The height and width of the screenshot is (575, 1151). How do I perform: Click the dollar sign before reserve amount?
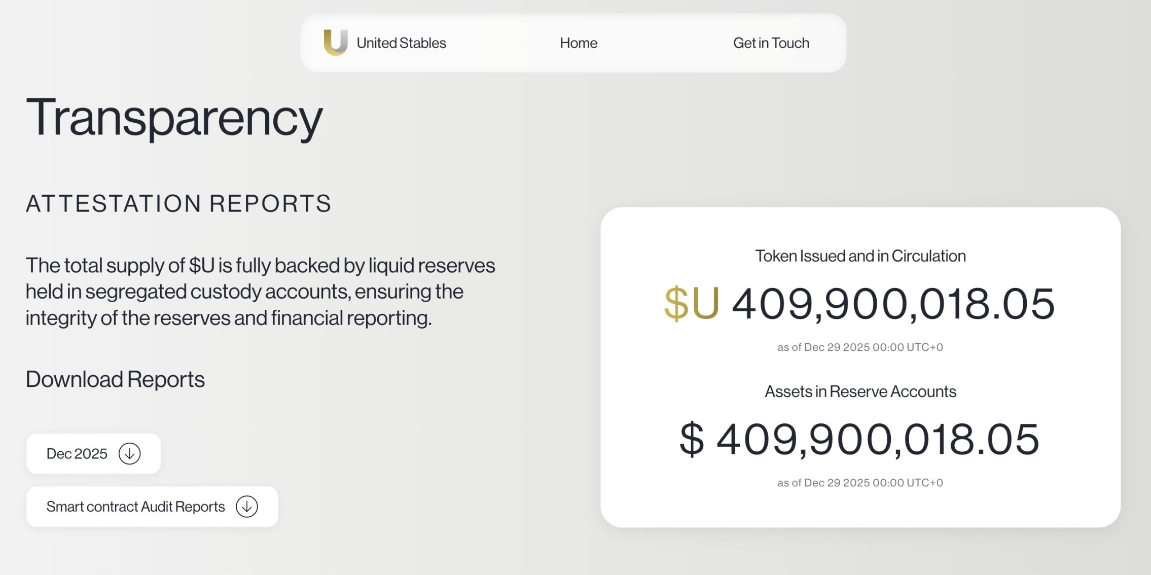pos(692,439)
